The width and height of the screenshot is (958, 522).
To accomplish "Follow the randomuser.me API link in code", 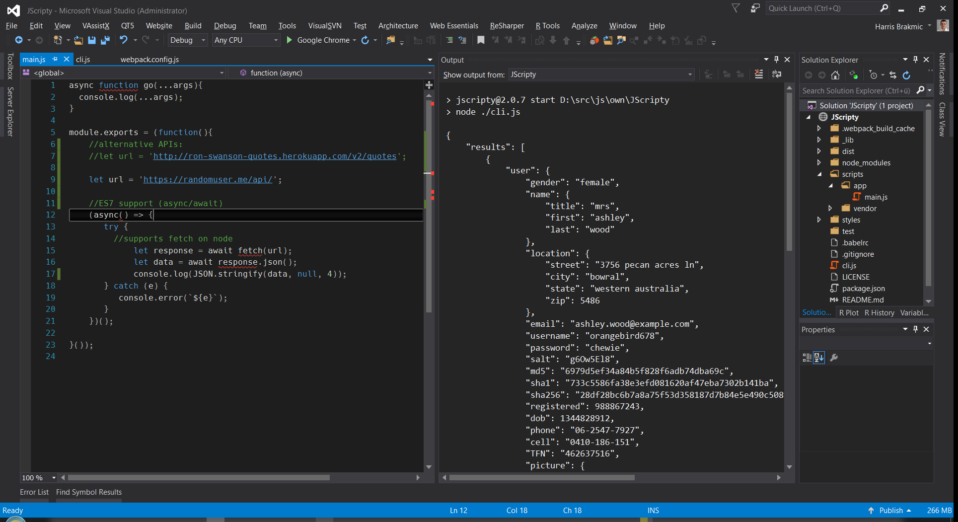I will [x=208, y=180].
